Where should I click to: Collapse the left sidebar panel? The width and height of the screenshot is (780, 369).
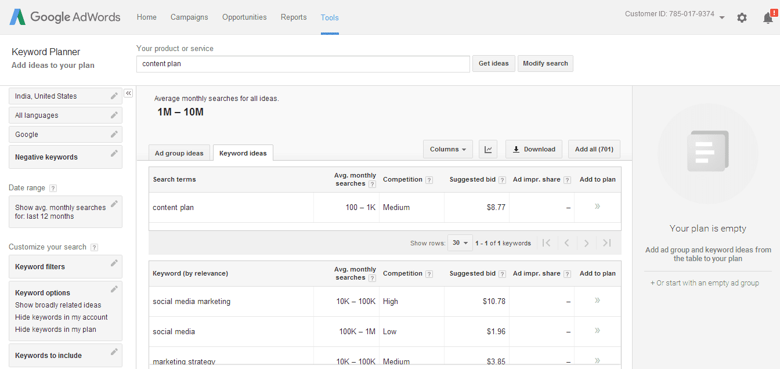pos(129,93)
